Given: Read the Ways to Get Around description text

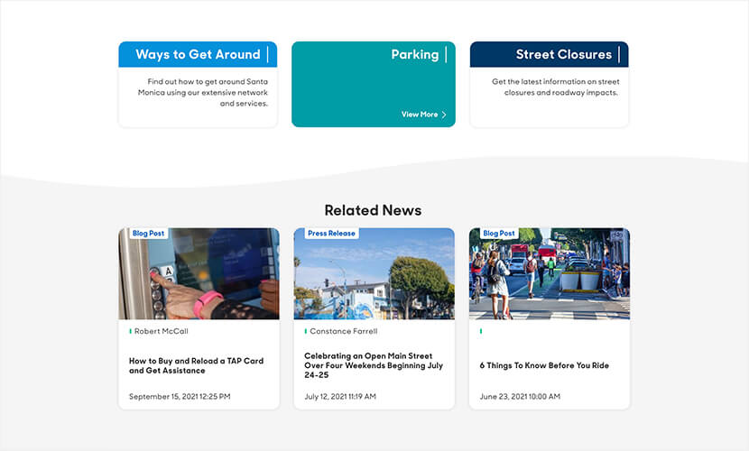Looking at the screenshot, I should point(203,93).
